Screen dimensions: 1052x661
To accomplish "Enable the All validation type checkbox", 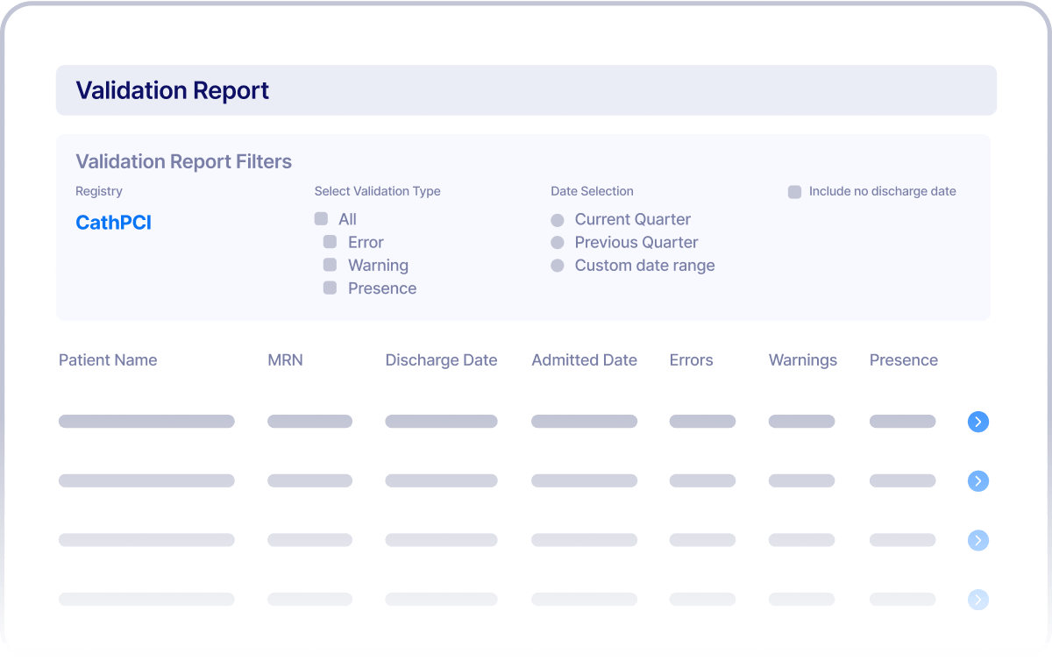I will 322,218.
